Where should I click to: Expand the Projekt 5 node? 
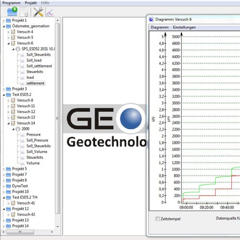[x=4, y=169]
